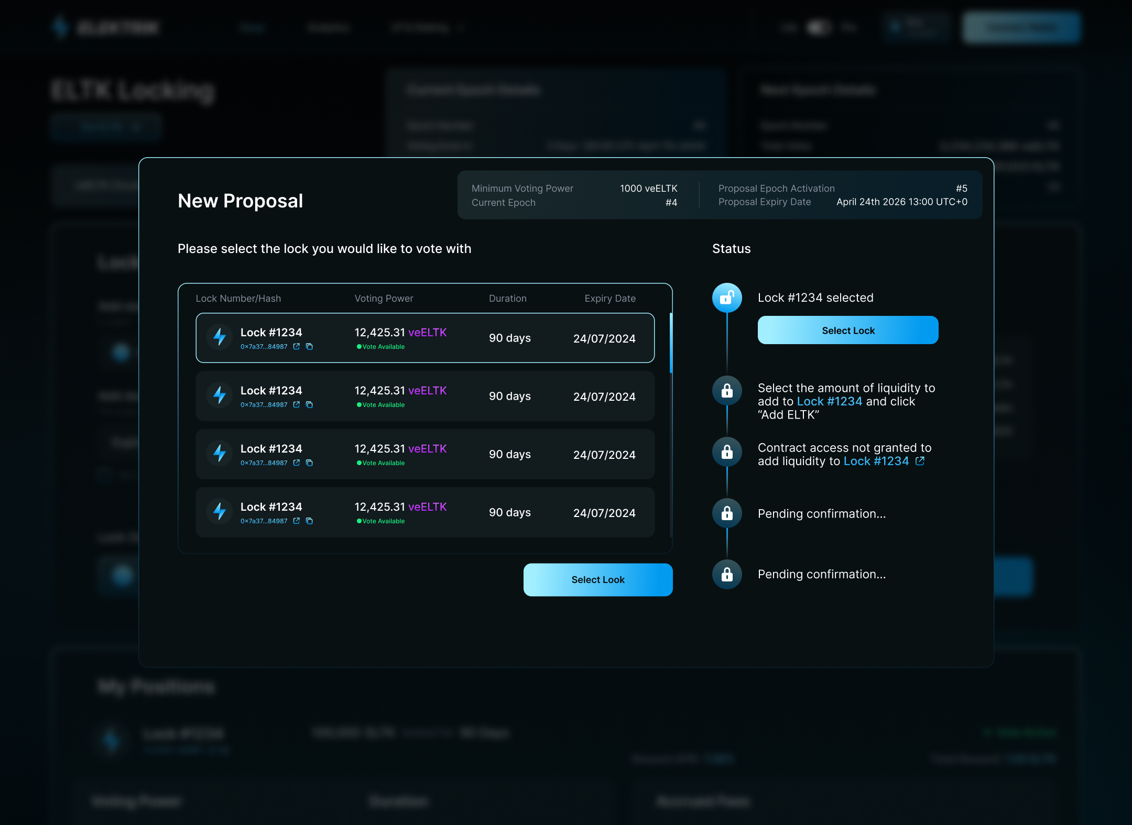Open external link for first lock's hash

coord(297,346)
